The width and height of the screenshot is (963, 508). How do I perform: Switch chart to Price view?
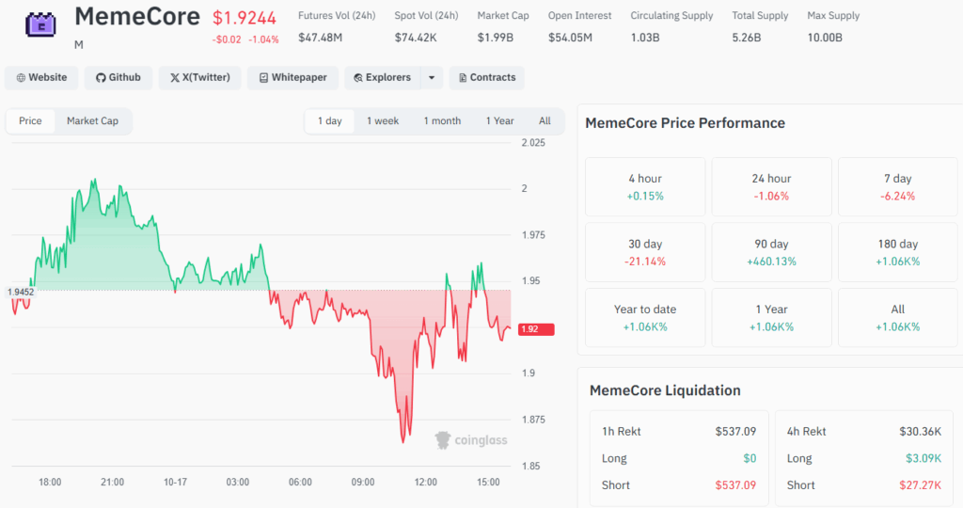[x=30, y=121]
